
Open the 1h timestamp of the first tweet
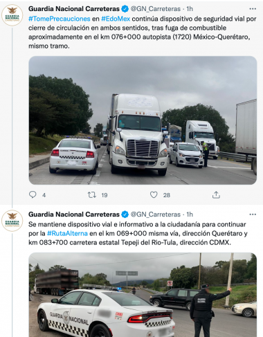[190, 9]
